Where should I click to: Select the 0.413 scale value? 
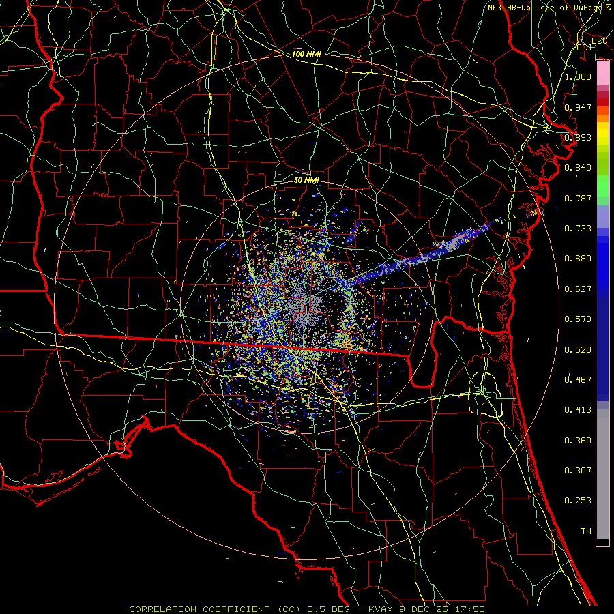578,410
